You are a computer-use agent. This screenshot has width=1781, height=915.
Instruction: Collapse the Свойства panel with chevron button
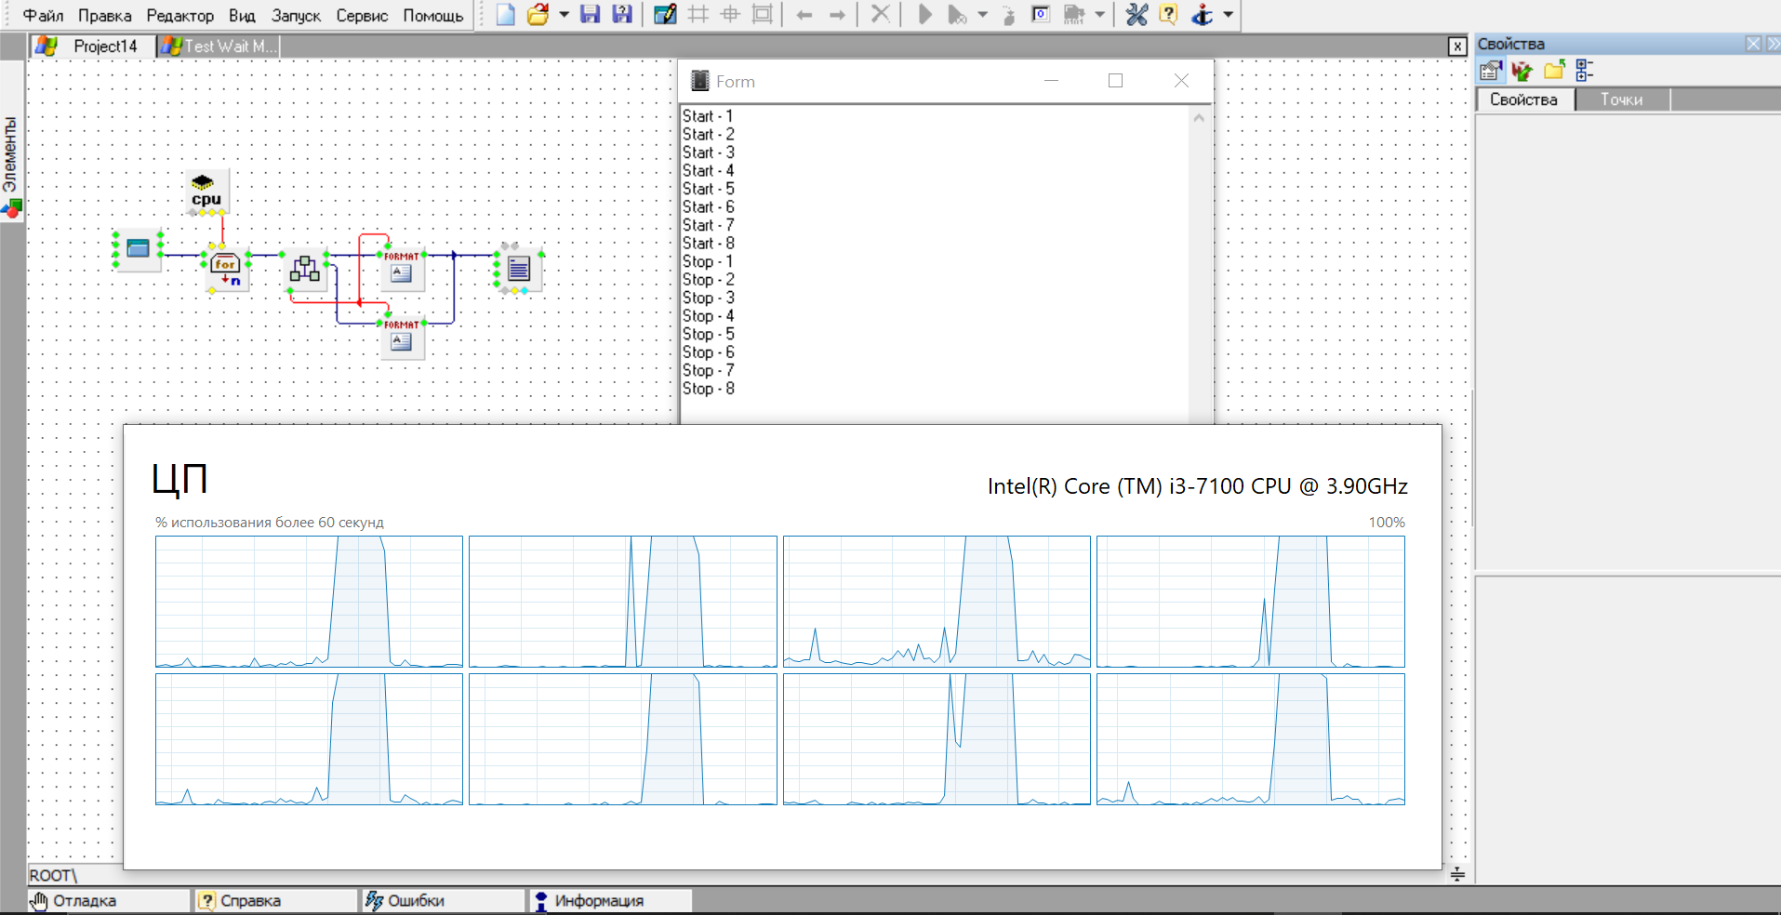(1773, 44)
